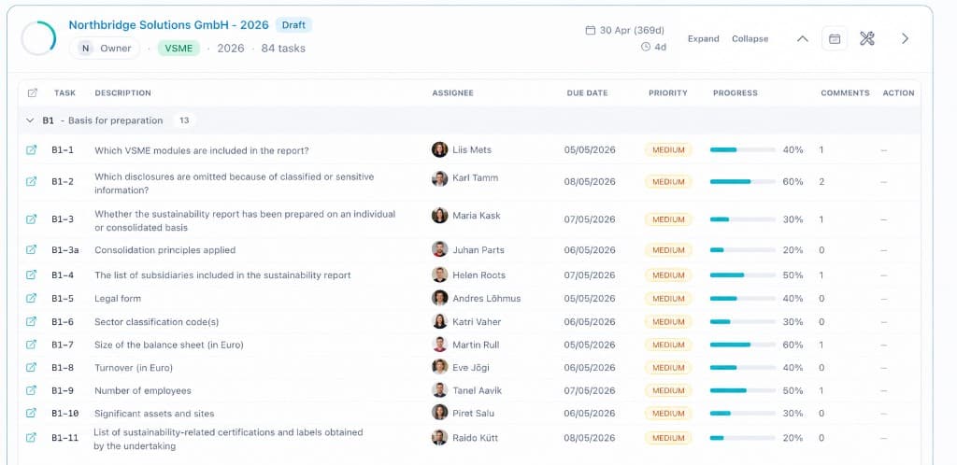Click the progress bar of task B1-7
The image size is (957, 465).
(743, 345)
